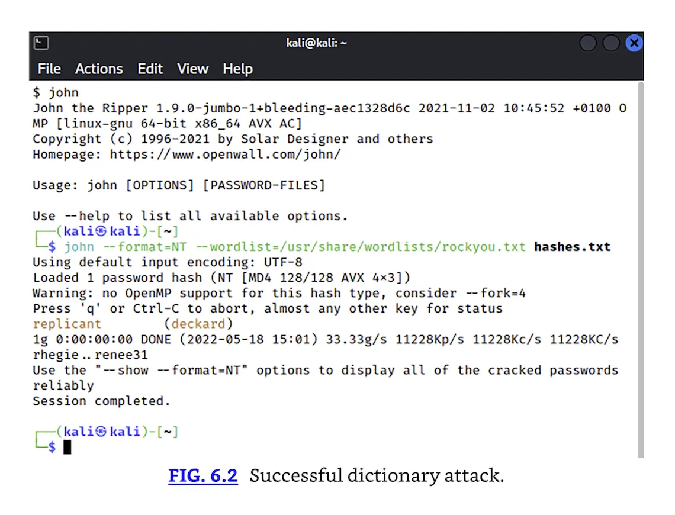Open the Edit menu
Viewport: 675px width, 515px height.
pos(150,69)
